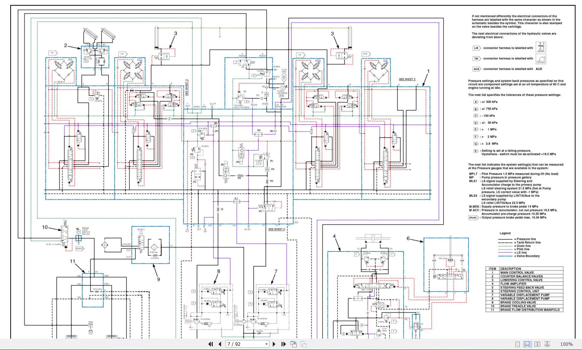
Task: Click the next view navigation icon
Action: [303, 344]
